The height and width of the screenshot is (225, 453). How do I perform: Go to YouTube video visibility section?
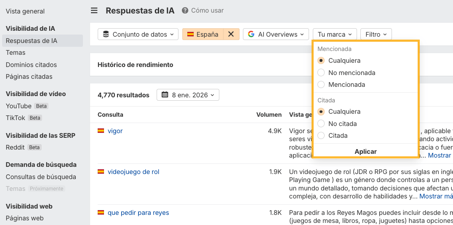tap(19, 106)
